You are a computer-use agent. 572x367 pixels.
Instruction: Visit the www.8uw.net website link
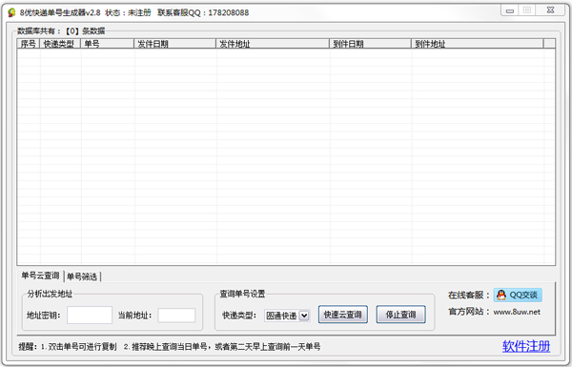[x=517, y=312]
